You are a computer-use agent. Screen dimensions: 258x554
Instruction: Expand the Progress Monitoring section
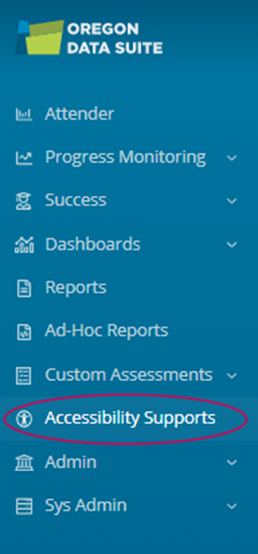[231, 158]
